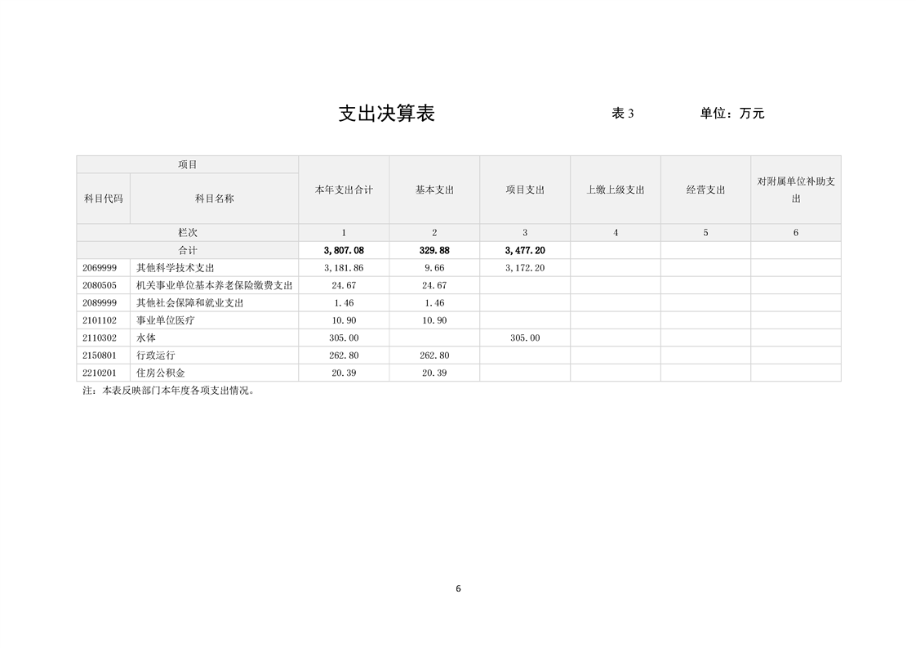Click the 表 3 label
The image size is (916, 648).
click(x=622, y=114)
